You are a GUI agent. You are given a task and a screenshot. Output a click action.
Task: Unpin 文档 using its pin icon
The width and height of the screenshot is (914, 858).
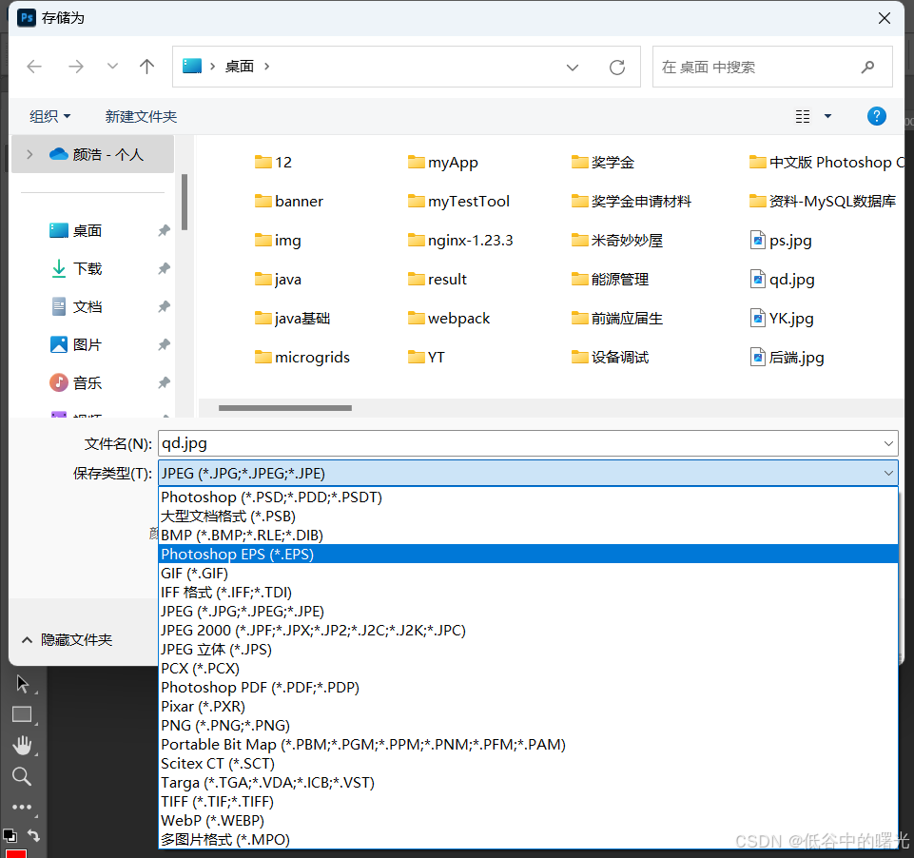point(164,306)
